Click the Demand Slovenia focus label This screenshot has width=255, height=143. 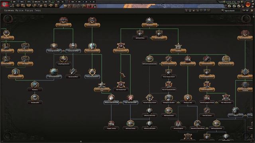[207, 64]
